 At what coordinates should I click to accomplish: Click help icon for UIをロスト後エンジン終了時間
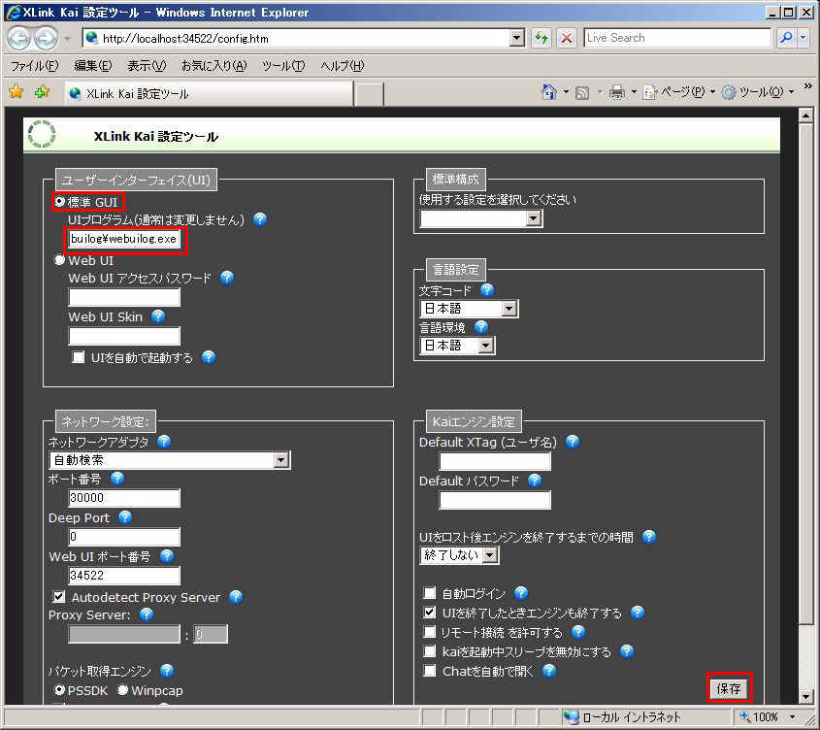point(649,537)
